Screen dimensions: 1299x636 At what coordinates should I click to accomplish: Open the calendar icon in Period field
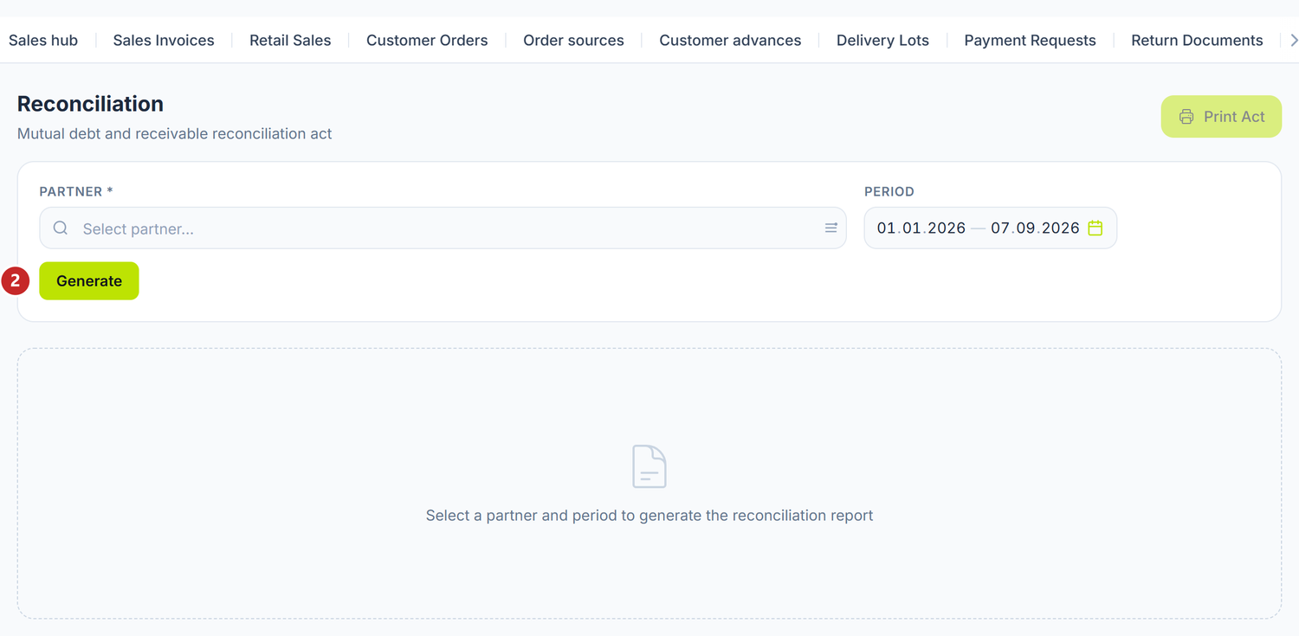[x=1095, y=228]
